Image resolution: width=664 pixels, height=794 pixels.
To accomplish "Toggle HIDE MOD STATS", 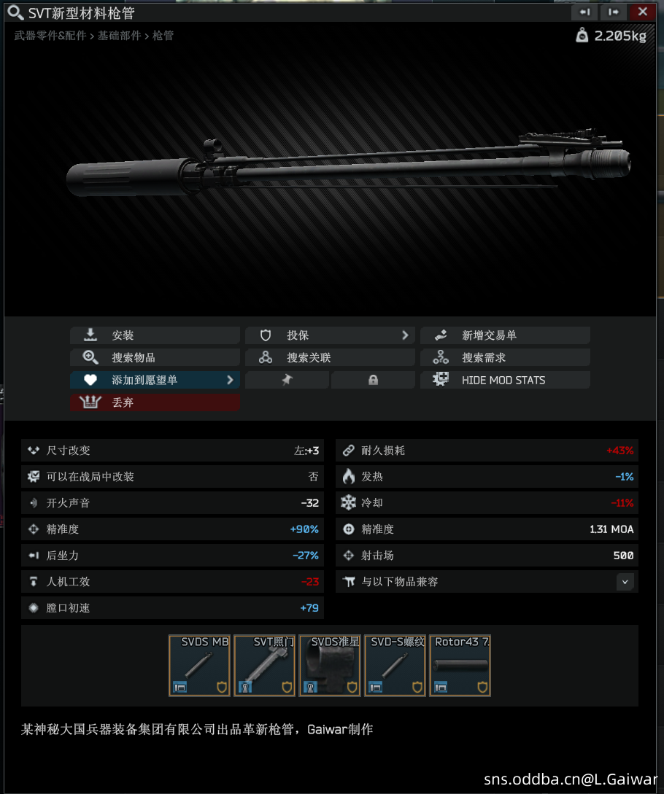I will 505,380.
